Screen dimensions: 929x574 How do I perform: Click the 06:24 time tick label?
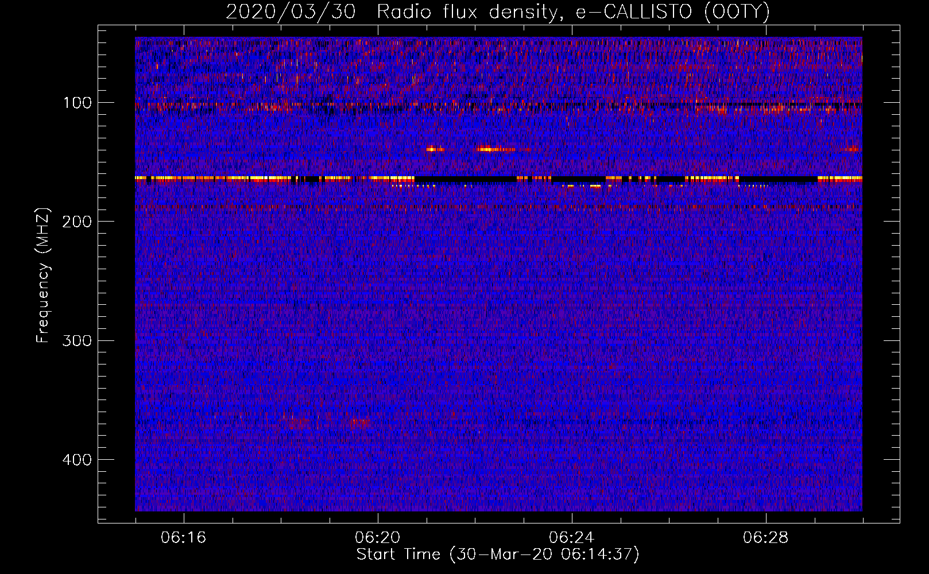572,538
